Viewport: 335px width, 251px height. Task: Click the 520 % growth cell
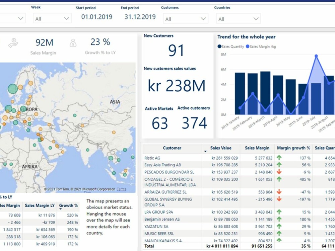click(x=72, y=215)
